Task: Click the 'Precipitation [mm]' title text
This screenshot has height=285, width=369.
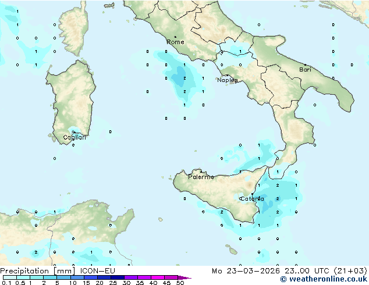Action: 38,271
